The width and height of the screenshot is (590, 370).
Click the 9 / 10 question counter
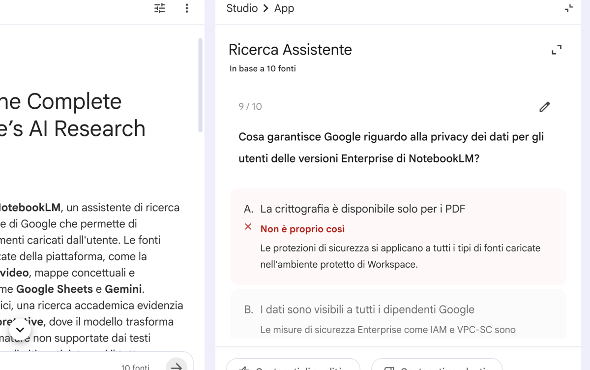coord(250,107)
